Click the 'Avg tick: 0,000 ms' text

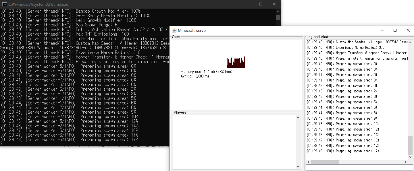click(195, 76)
